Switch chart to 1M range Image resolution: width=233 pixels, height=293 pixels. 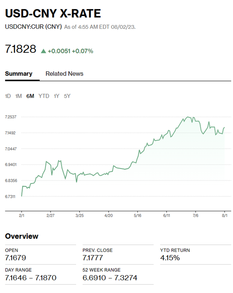coord(18,96)
